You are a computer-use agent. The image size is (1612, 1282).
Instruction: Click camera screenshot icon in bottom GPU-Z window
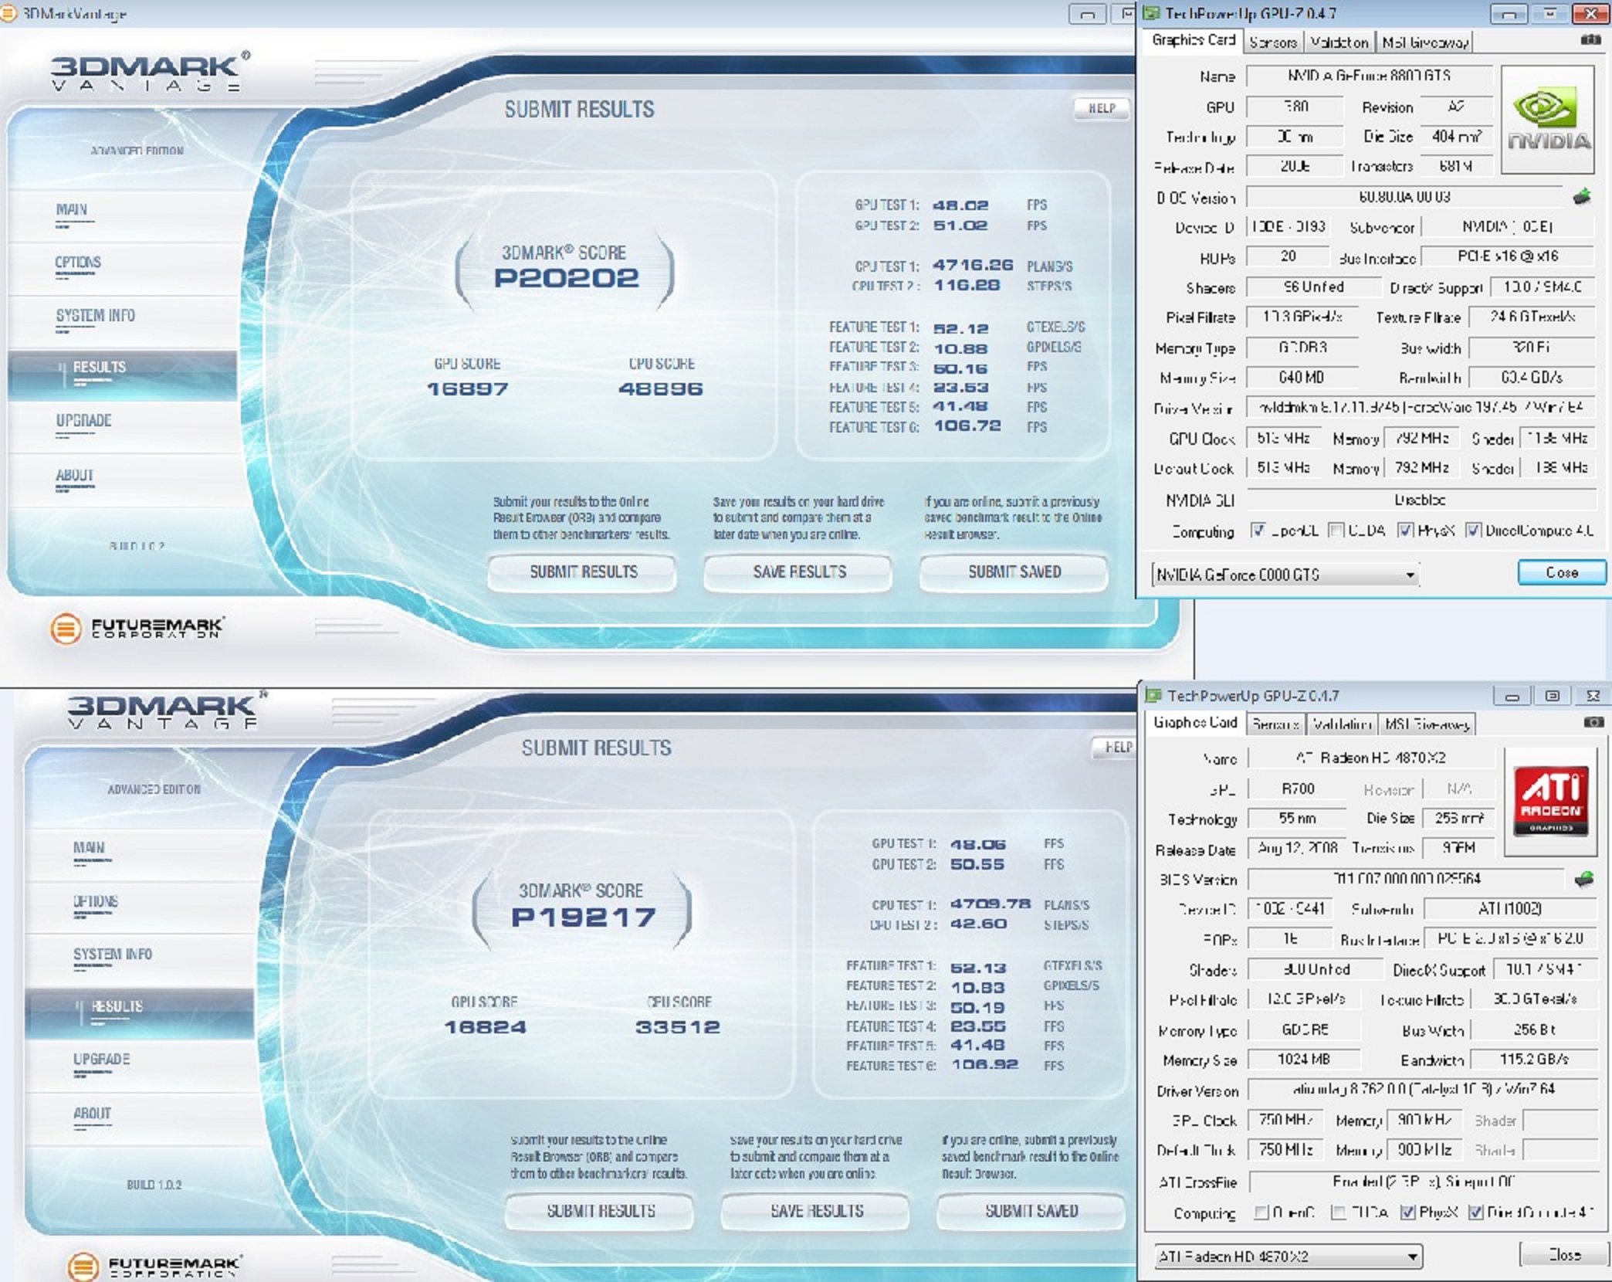[1593, 722]
